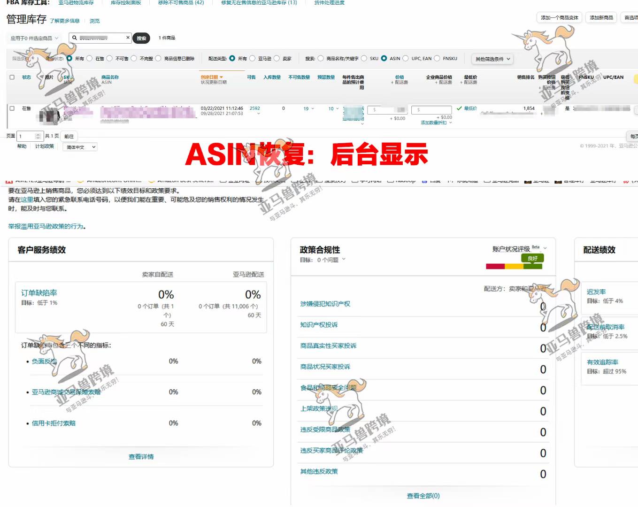This screenshot has width=638, height=507.
Task: Click the sort arrow beside 创建日期
Action: [x=221, y=77]
